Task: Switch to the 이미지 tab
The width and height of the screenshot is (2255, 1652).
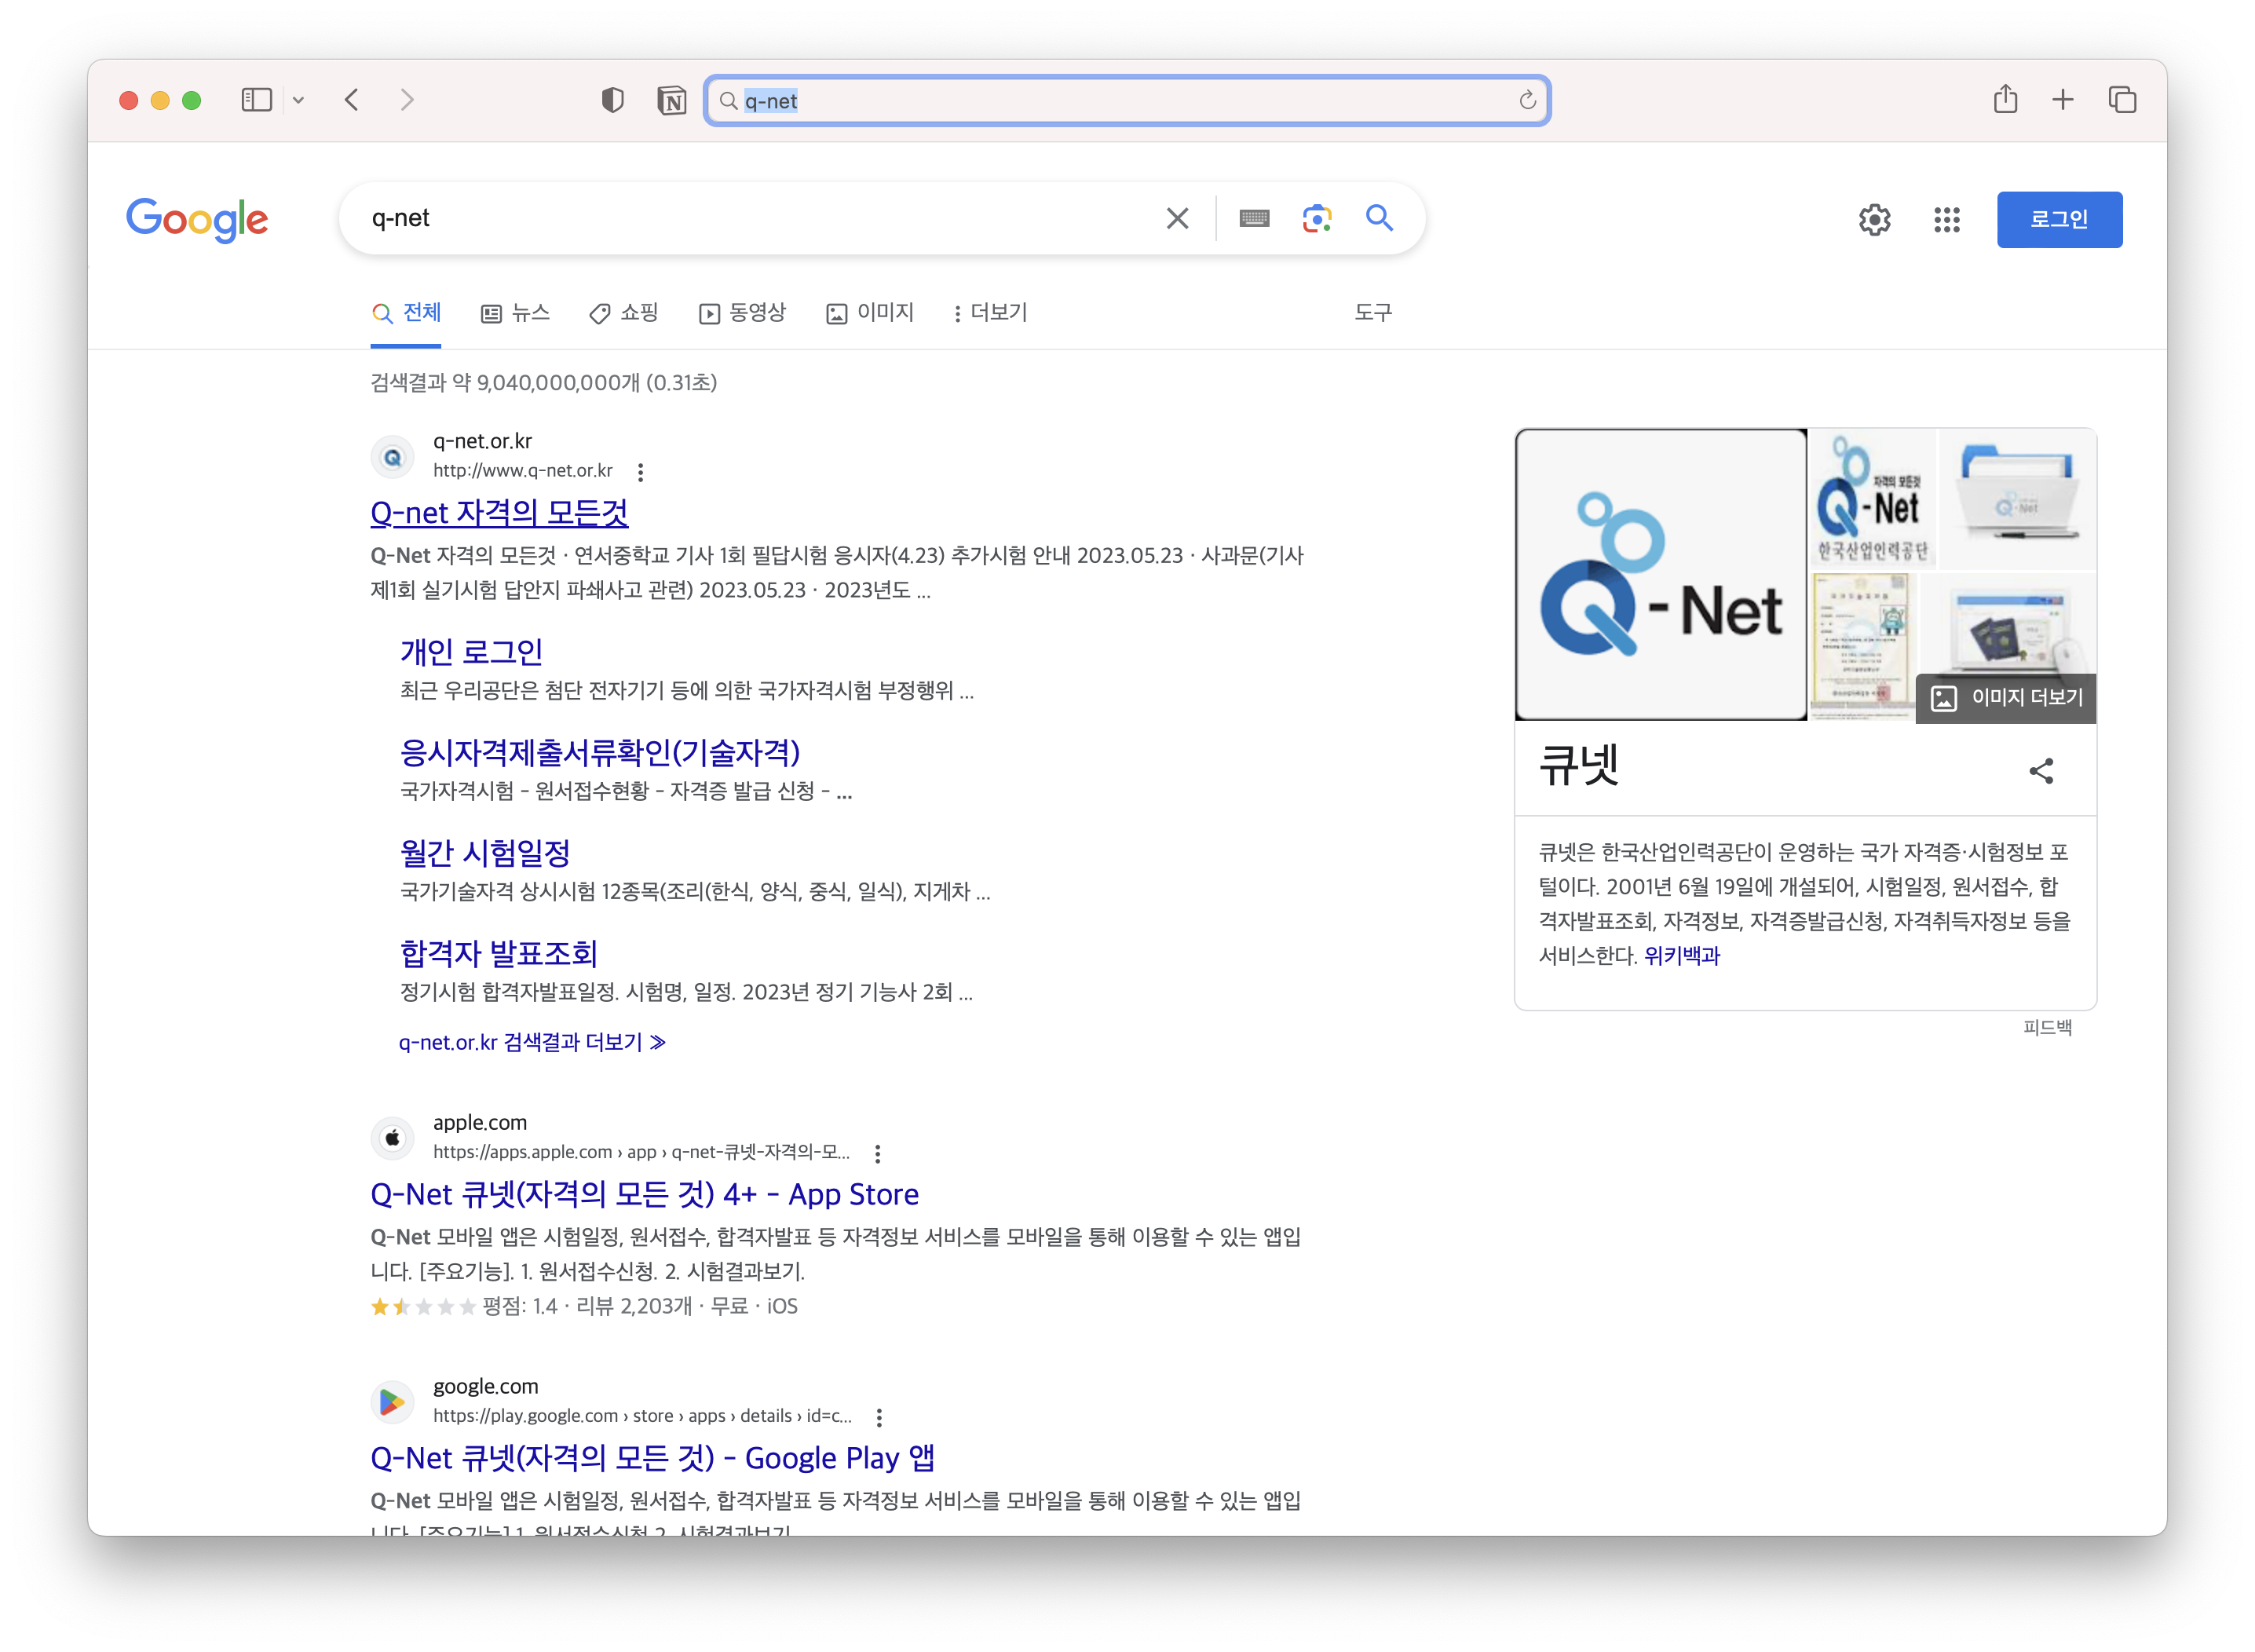Action: tap(870, 313)
